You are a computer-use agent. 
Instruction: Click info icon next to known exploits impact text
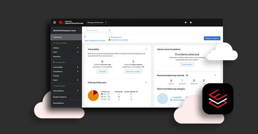click(143, 67)
